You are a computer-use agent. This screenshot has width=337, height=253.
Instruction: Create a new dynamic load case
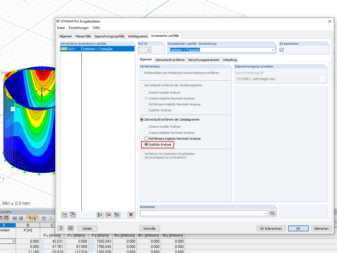(x=64, y=215)
